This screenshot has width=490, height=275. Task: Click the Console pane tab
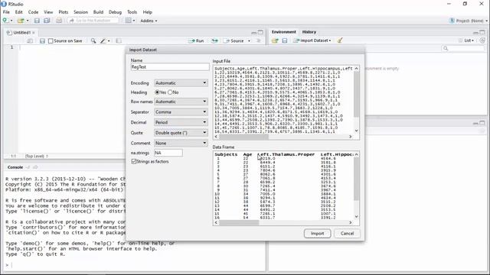point(15,167)
